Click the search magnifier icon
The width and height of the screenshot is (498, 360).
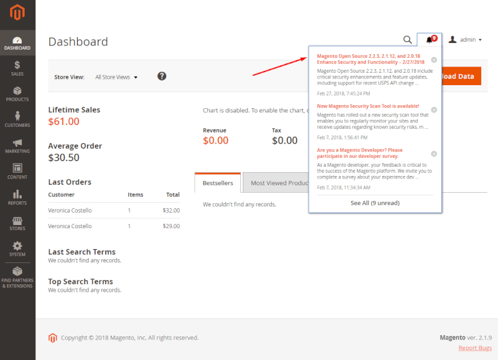[408, 40]
